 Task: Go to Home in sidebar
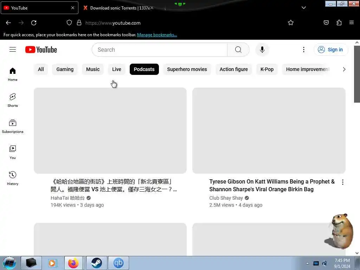[13, 75]
